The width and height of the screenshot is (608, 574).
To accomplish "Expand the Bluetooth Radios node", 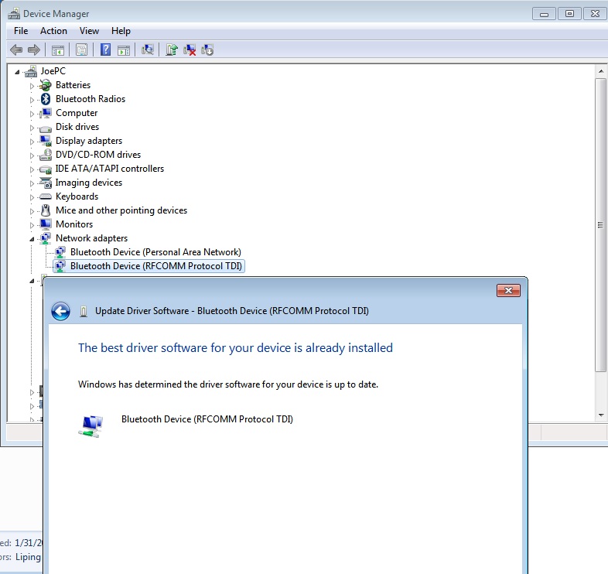I will [32, 100].
